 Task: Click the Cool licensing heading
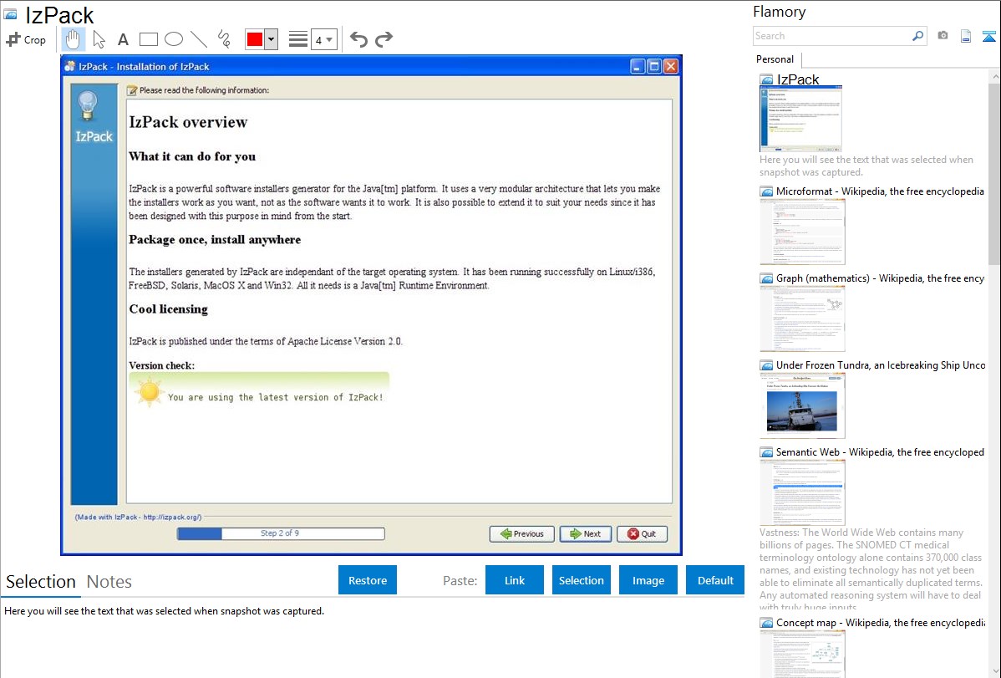(169, 309)
